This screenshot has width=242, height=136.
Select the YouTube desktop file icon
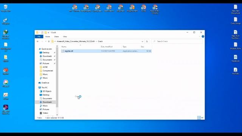236,71
